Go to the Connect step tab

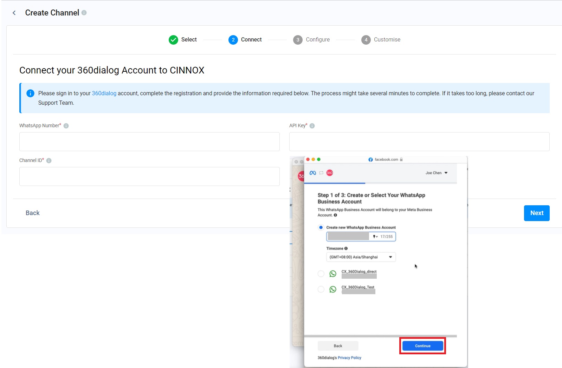[245, 40]
